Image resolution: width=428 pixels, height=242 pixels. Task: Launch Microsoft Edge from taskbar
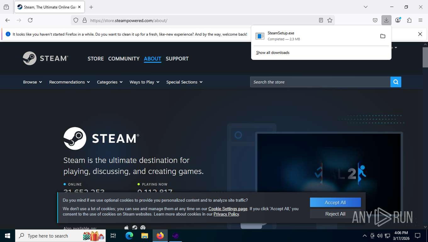(129, 236)
